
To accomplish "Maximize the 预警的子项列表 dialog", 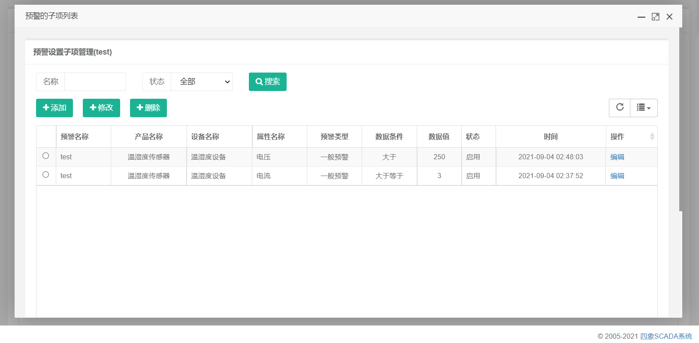I will click(655, 17).
